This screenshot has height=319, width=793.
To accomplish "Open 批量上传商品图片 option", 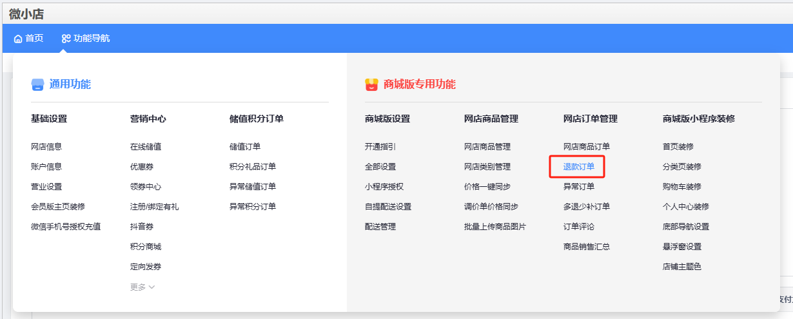I will click(495, 226).
